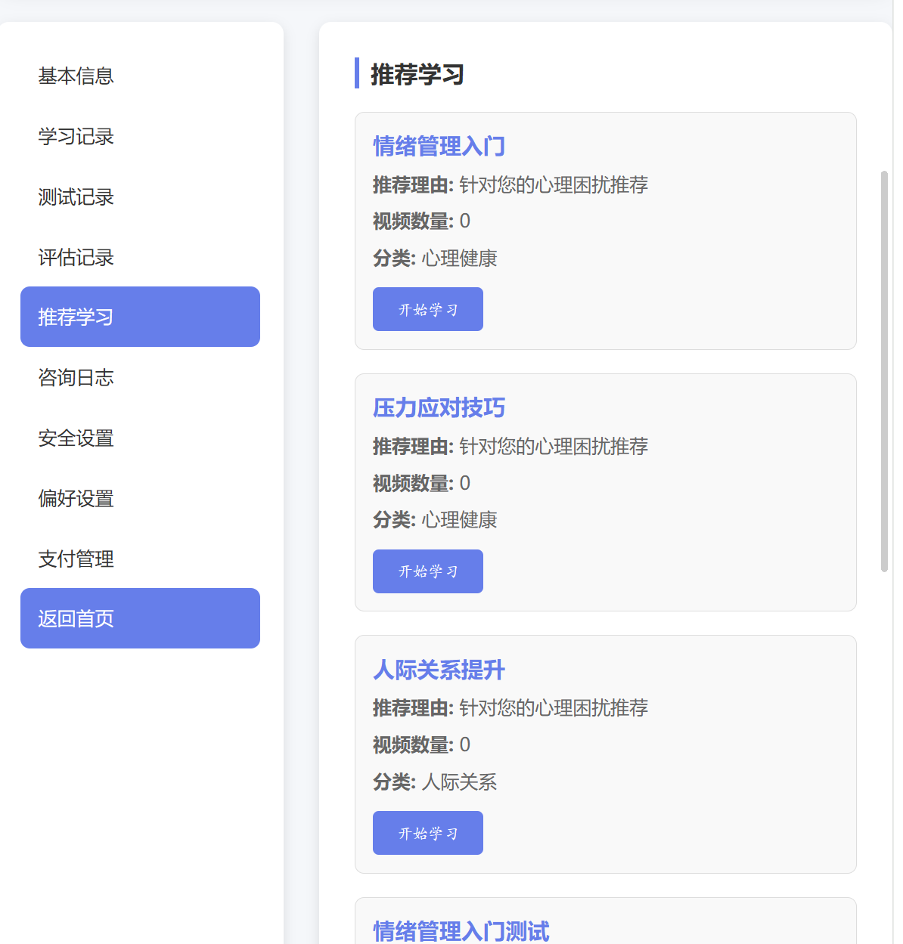Click the 心理健康 category label
The width and height of the screenshot is (903, 944).
coord(462,258)
